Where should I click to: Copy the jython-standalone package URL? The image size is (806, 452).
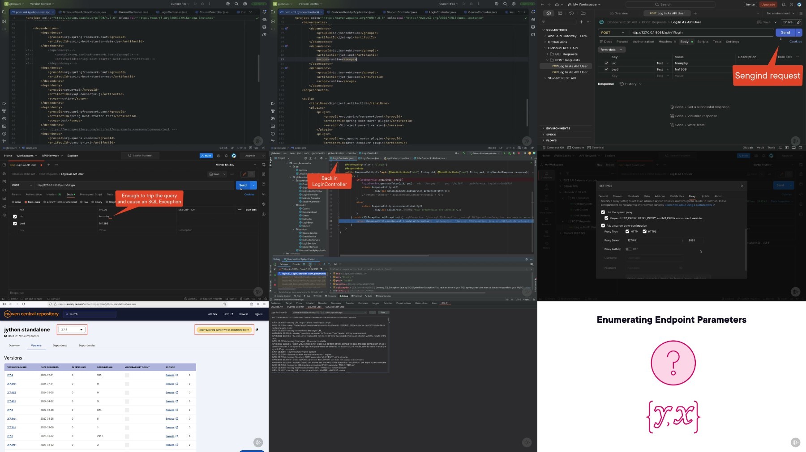click(257, 330)
